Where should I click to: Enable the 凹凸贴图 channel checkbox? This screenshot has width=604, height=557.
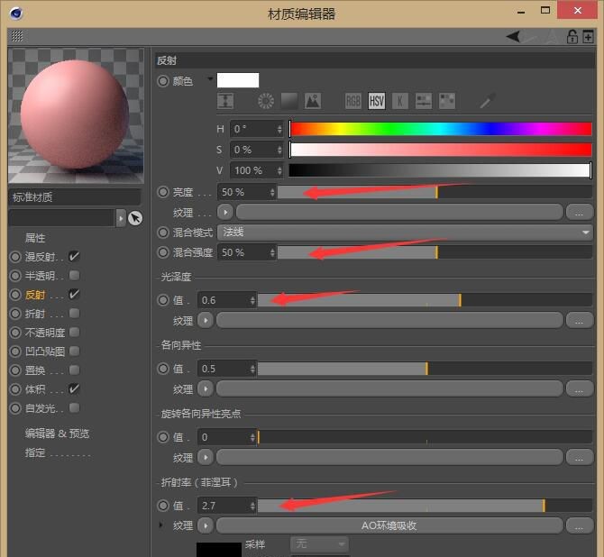(x=74, y=351)
